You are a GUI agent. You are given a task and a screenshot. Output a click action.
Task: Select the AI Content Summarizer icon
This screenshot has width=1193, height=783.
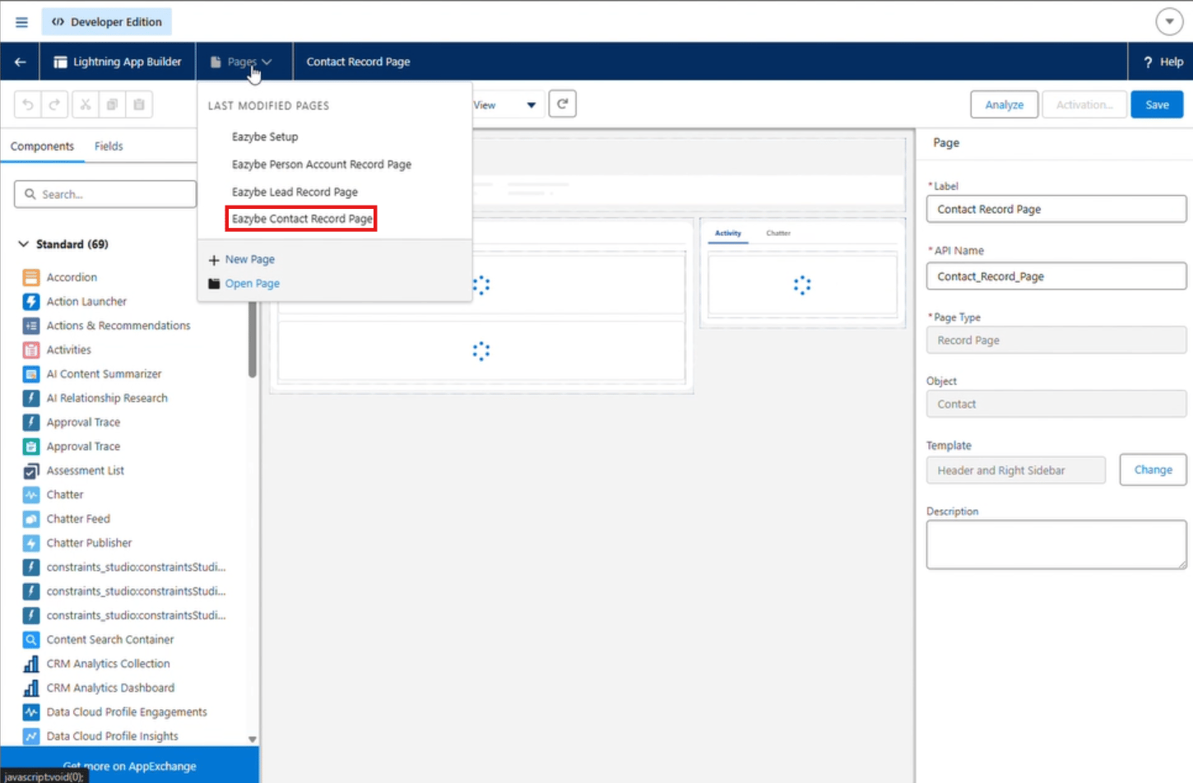click(31, 373)
